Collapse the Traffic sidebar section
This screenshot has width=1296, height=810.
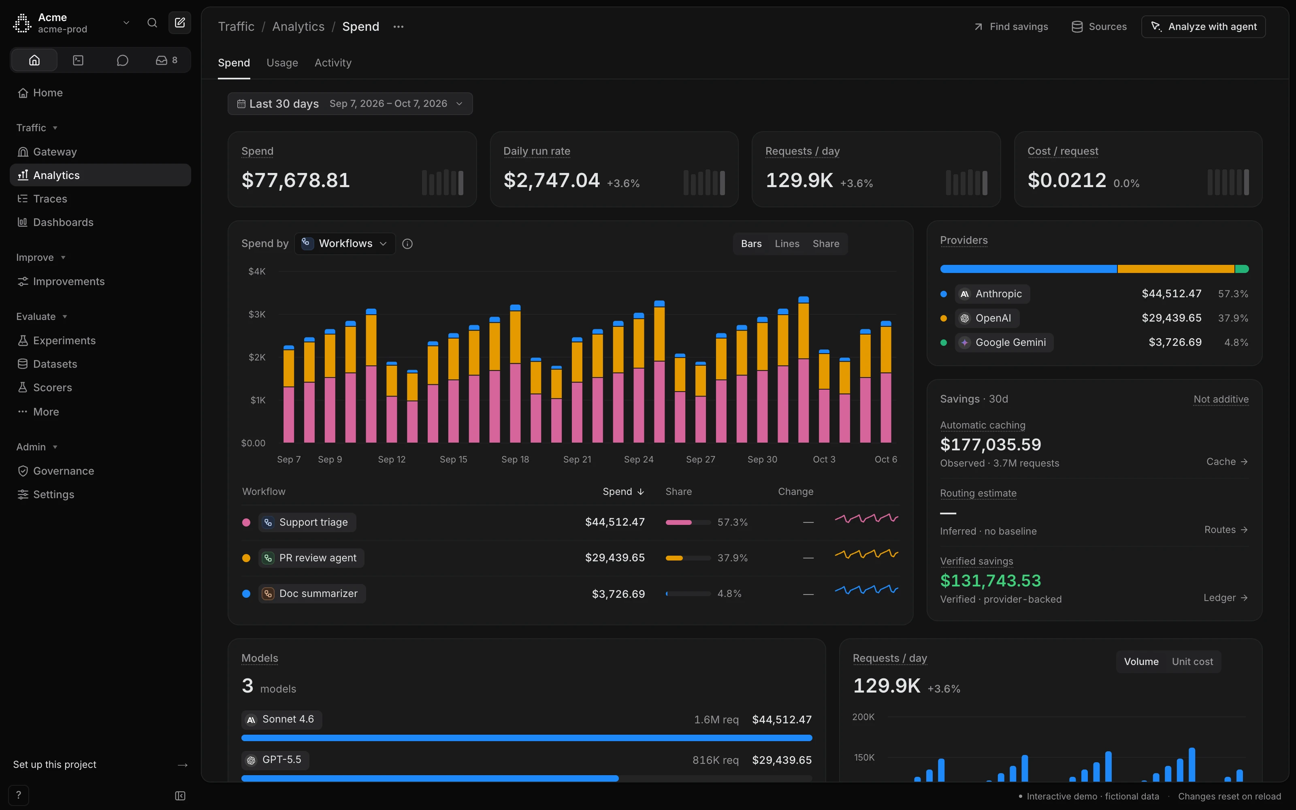pyautogui.click(x=36, y=128)
